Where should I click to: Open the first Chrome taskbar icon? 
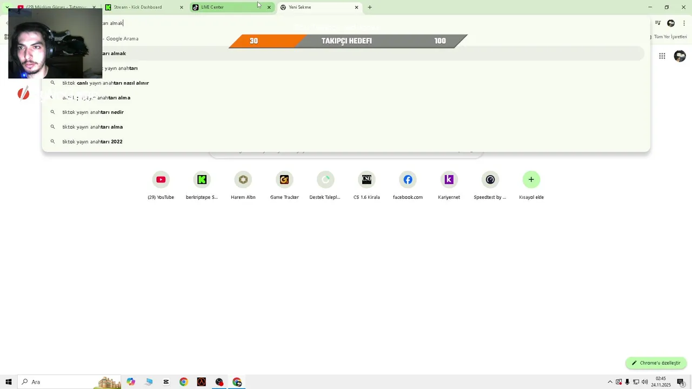click(184, 382)
